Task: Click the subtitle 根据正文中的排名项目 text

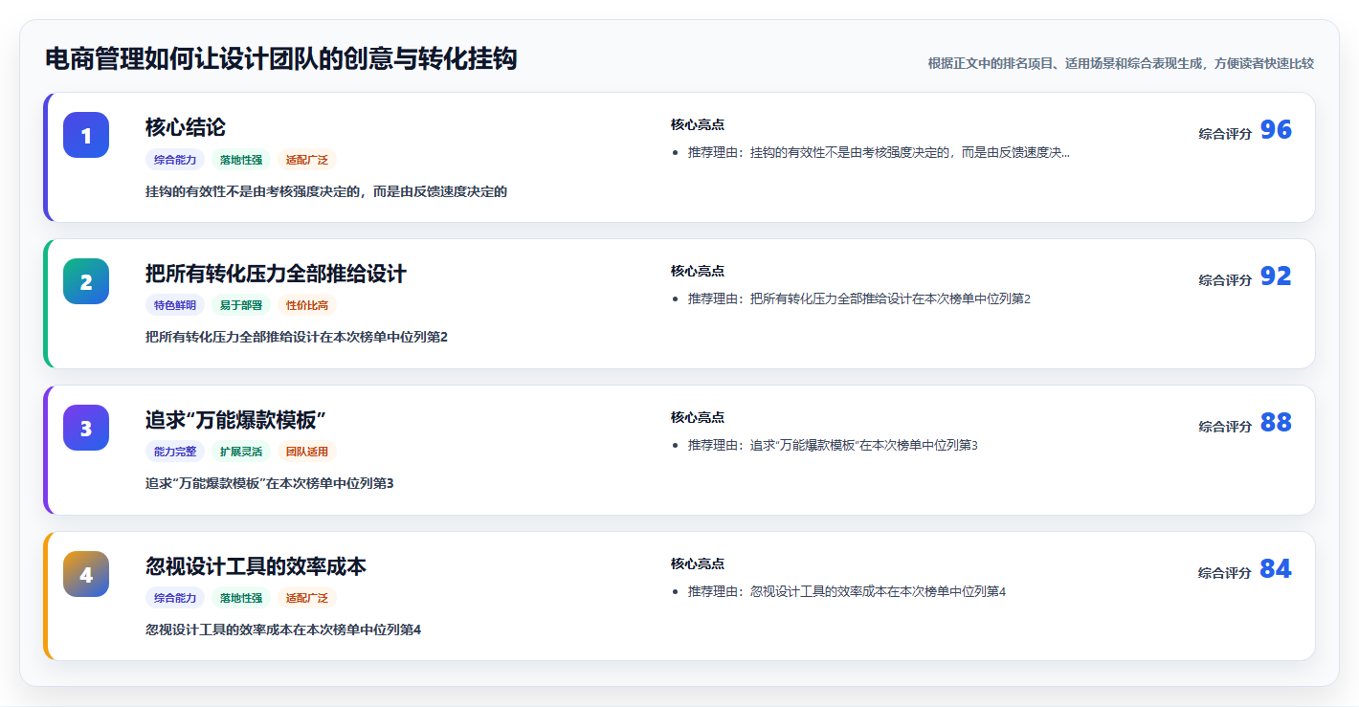Action: click(x=1121, y=63)
